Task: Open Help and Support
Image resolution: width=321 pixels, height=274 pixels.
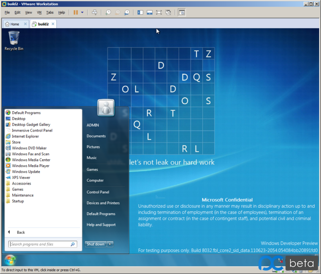Action: point(101,225)
